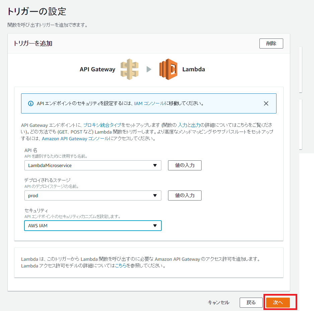Click the info icon in the blue notice
This screenshot has height=311, width=314.
(31, 103)
